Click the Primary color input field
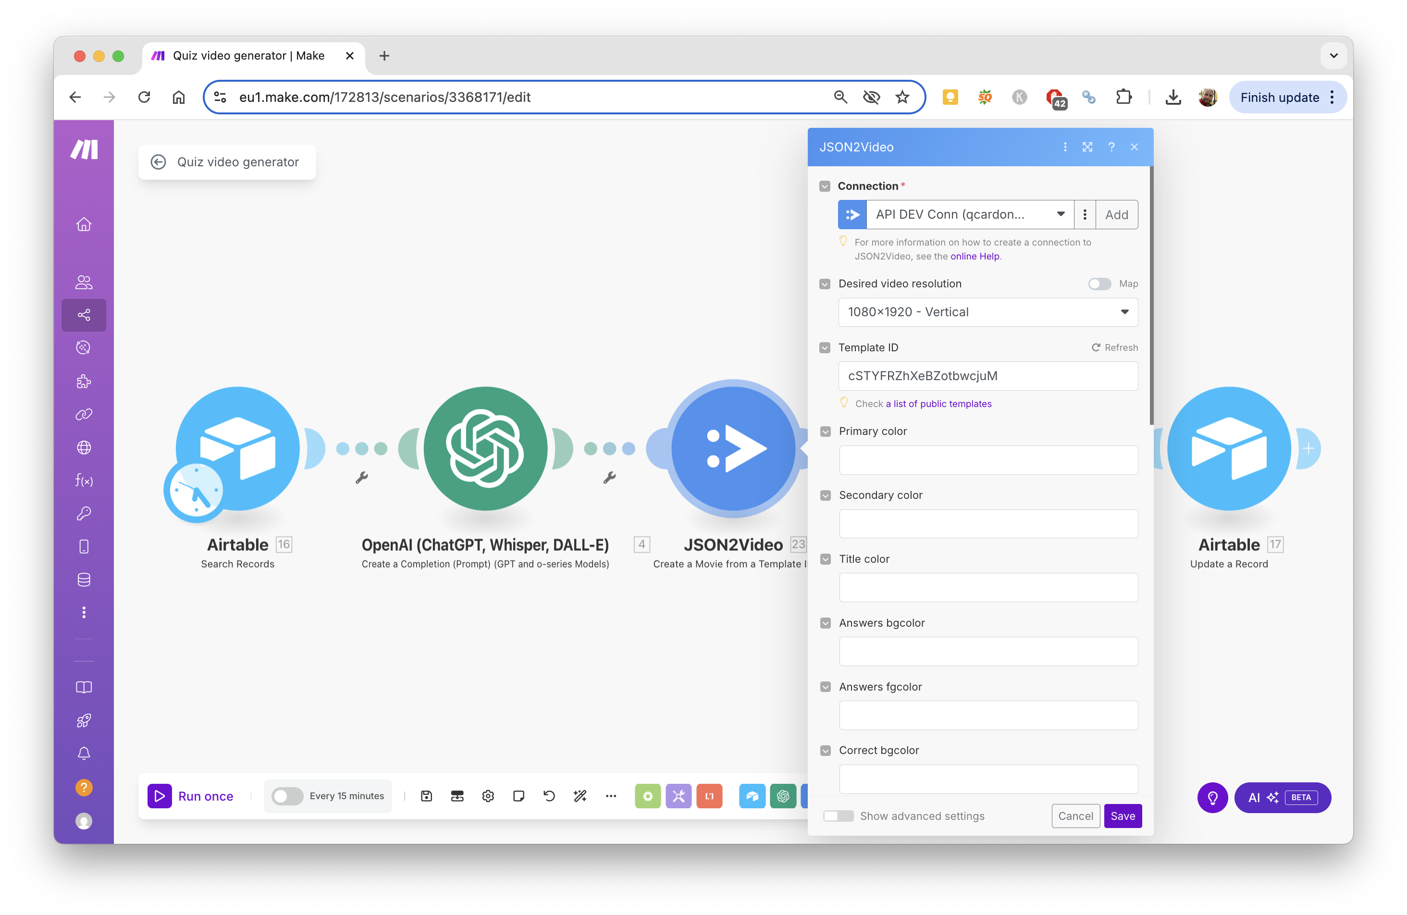1407x915 pixels. point(988,460)
